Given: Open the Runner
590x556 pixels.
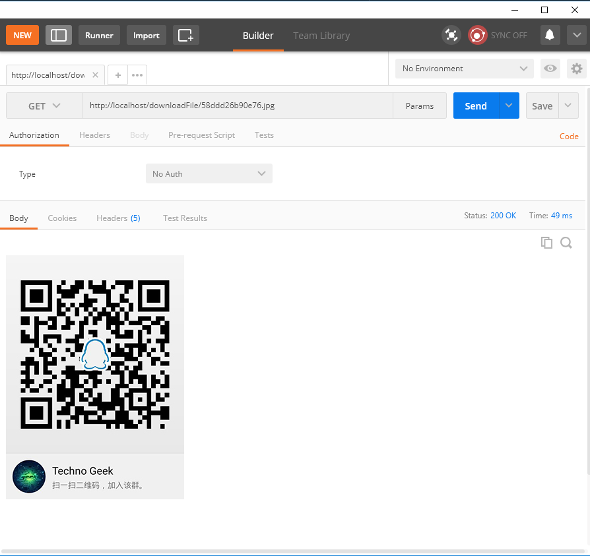Looking at the screenshot, I should (99, 36).
